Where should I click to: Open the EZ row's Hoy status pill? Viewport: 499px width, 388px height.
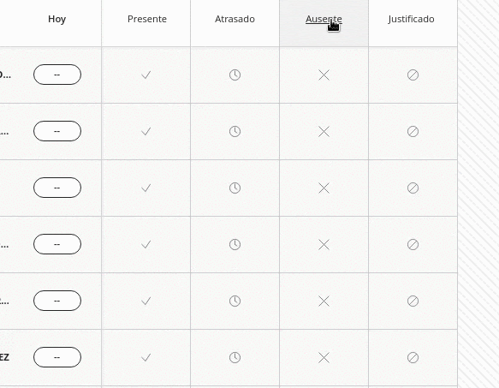click(57, 357)
